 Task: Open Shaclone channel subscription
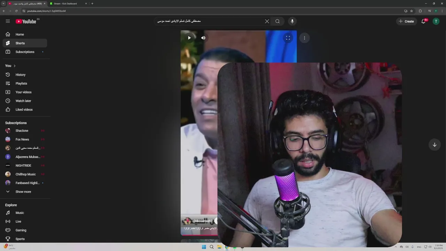click(x=24, y=131)
